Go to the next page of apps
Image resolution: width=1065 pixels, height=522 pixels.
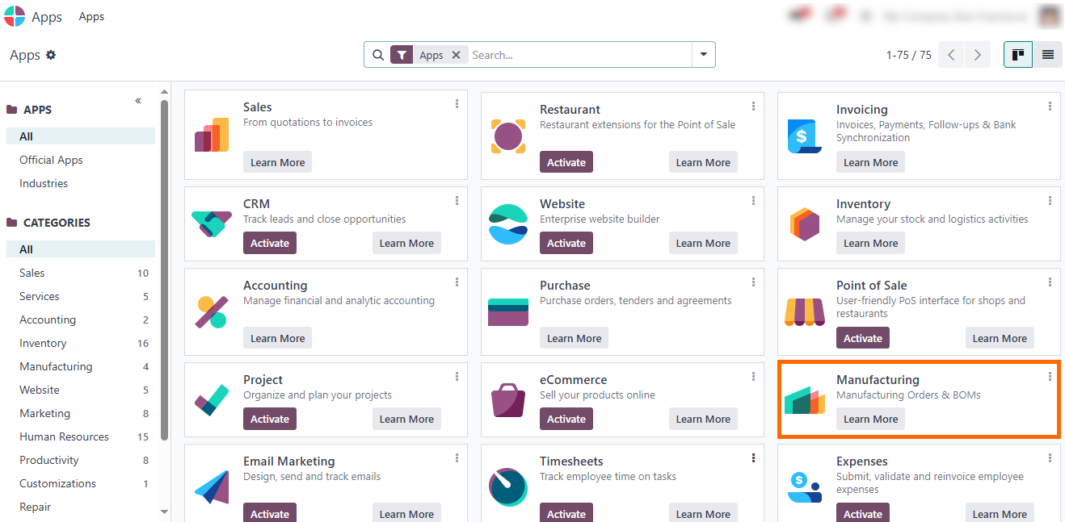(x=978, y=55)
